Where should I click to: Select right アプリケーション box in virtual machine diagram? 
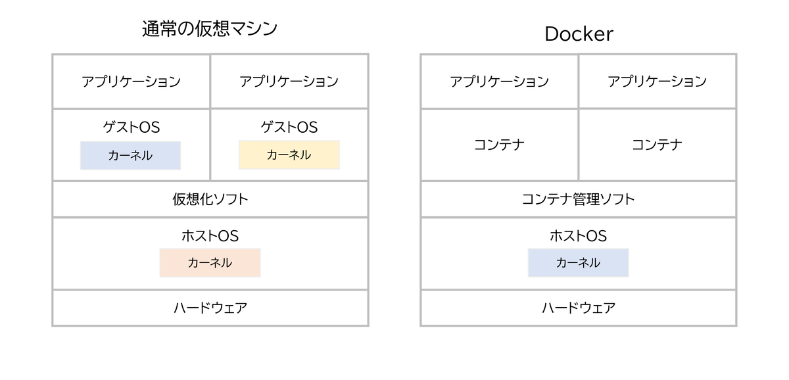[289, 82]
